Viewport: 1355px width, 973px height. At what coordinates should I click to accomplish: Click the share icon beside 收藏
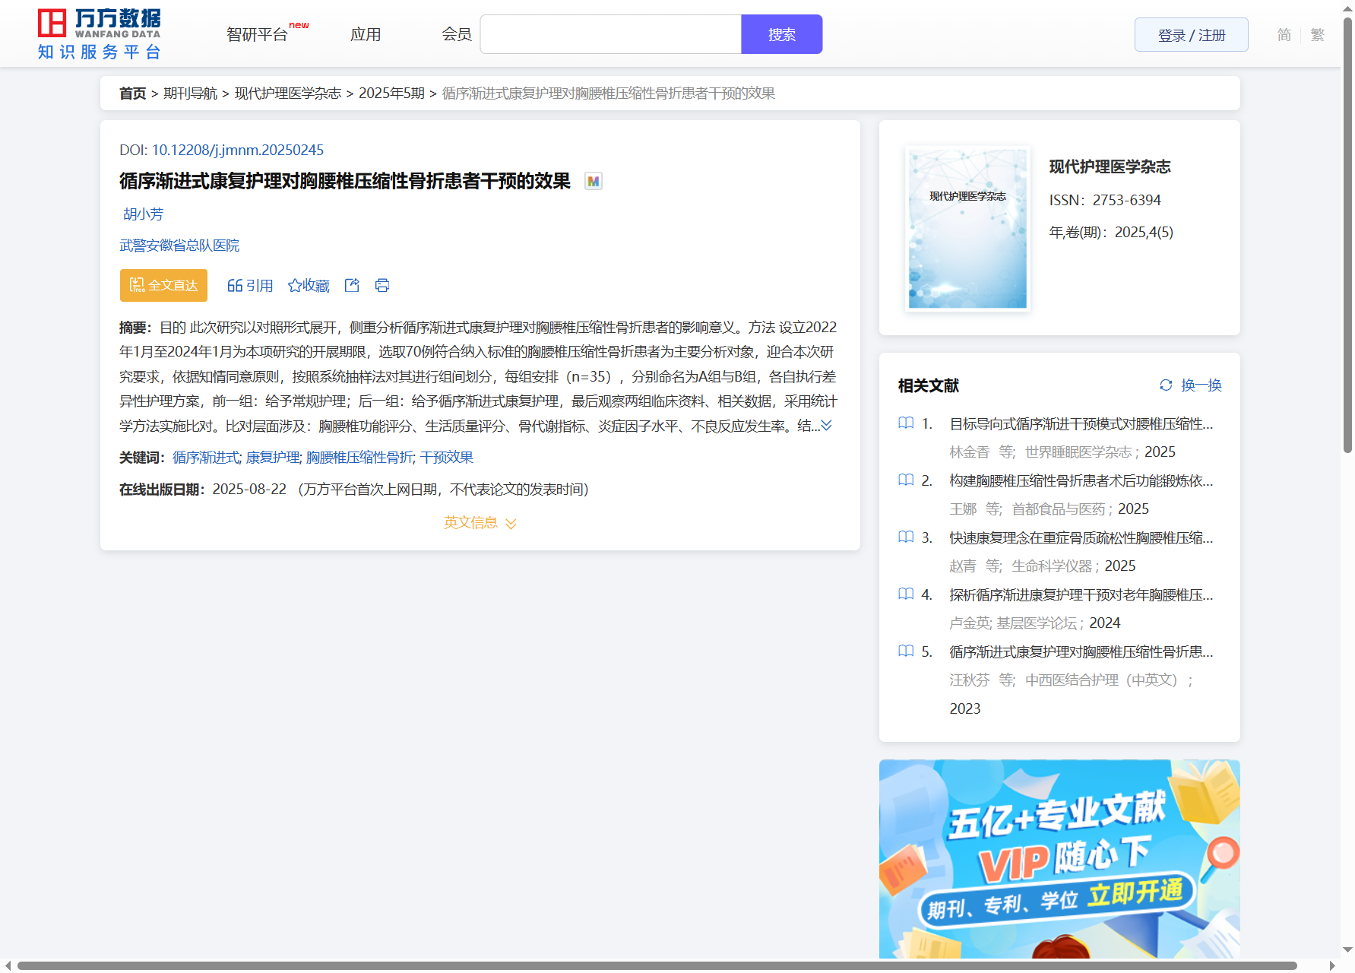coord(352,285)
